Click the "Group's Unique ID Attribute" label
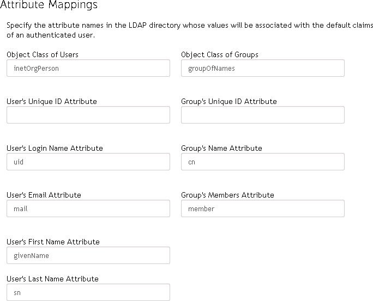This screenshot has width=373, height=301. tap(228, 101)
